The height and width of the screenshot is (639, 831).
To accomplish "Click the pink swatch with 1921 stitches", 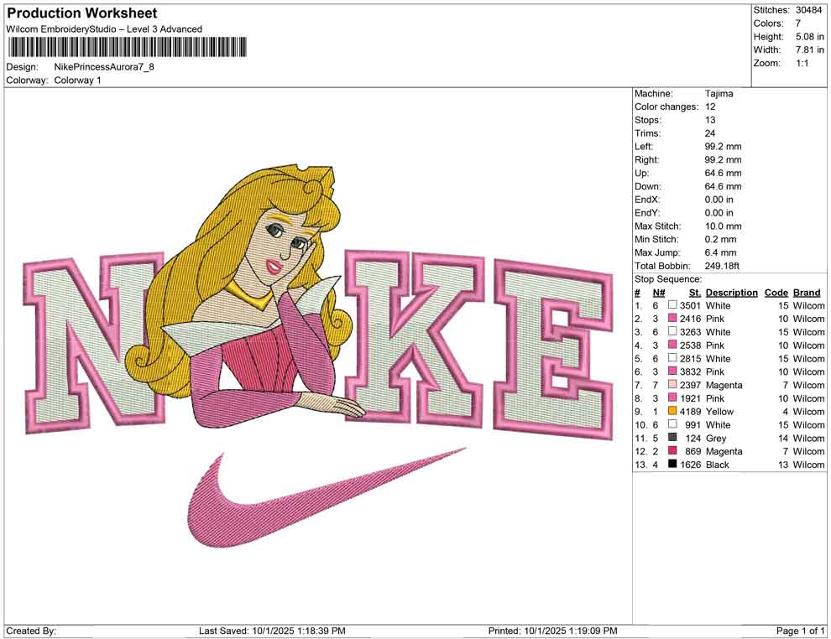I will pyautogui.click(x=672, y=397).
